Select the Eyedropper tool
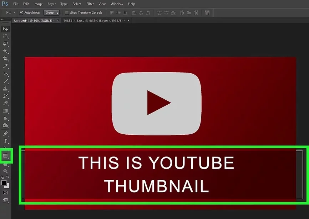This screenshot has width=309, height=219. tap(5, 66)
